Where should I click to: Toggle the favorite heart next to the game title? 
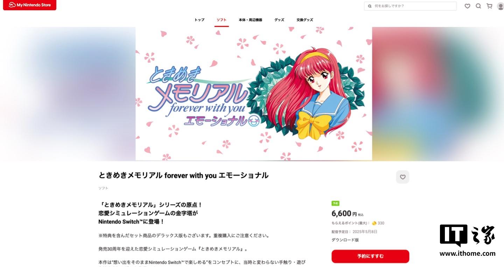click(402, 177)
